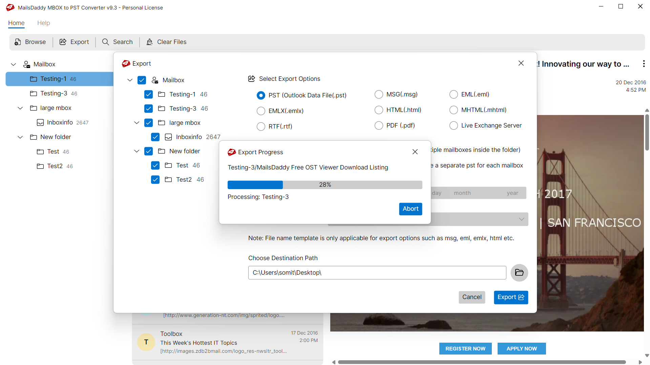Click the blue Export button in dialog

[511, 297]
